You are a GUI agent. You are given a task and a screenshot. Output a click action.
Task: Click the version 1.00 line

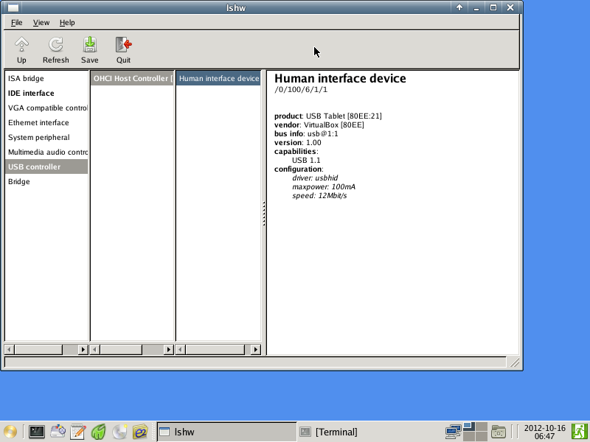[x=298, y=142]
